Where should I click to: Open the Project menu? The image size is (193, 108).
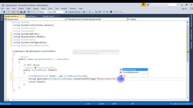click(x=21, y=9)
